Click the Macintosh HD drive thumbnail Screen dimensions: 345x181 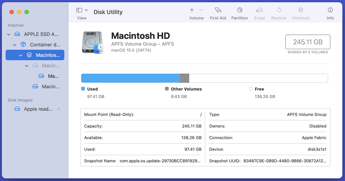point(92,42)
